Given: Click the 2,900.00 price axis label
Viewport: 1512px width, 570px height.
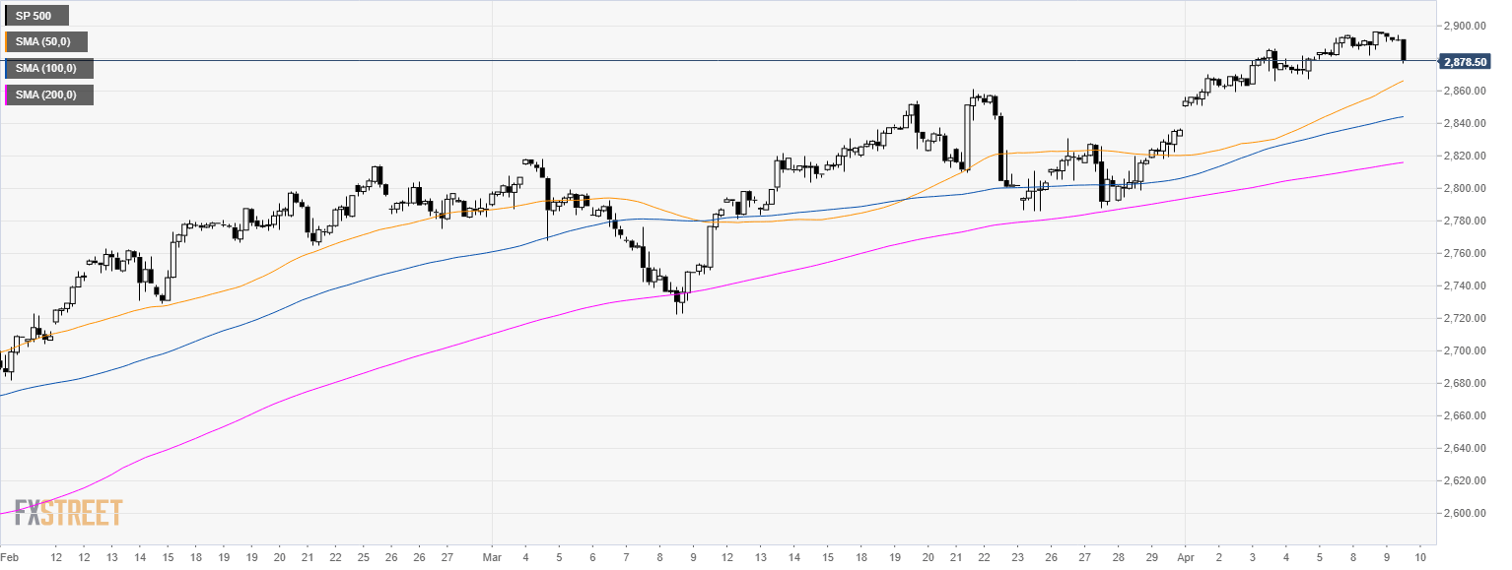Looking at the screenshot, I should (x=1466, y=26).
